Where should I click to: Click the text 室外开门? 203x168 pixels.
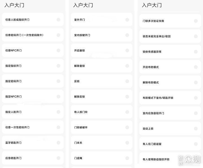coord(80,20)
